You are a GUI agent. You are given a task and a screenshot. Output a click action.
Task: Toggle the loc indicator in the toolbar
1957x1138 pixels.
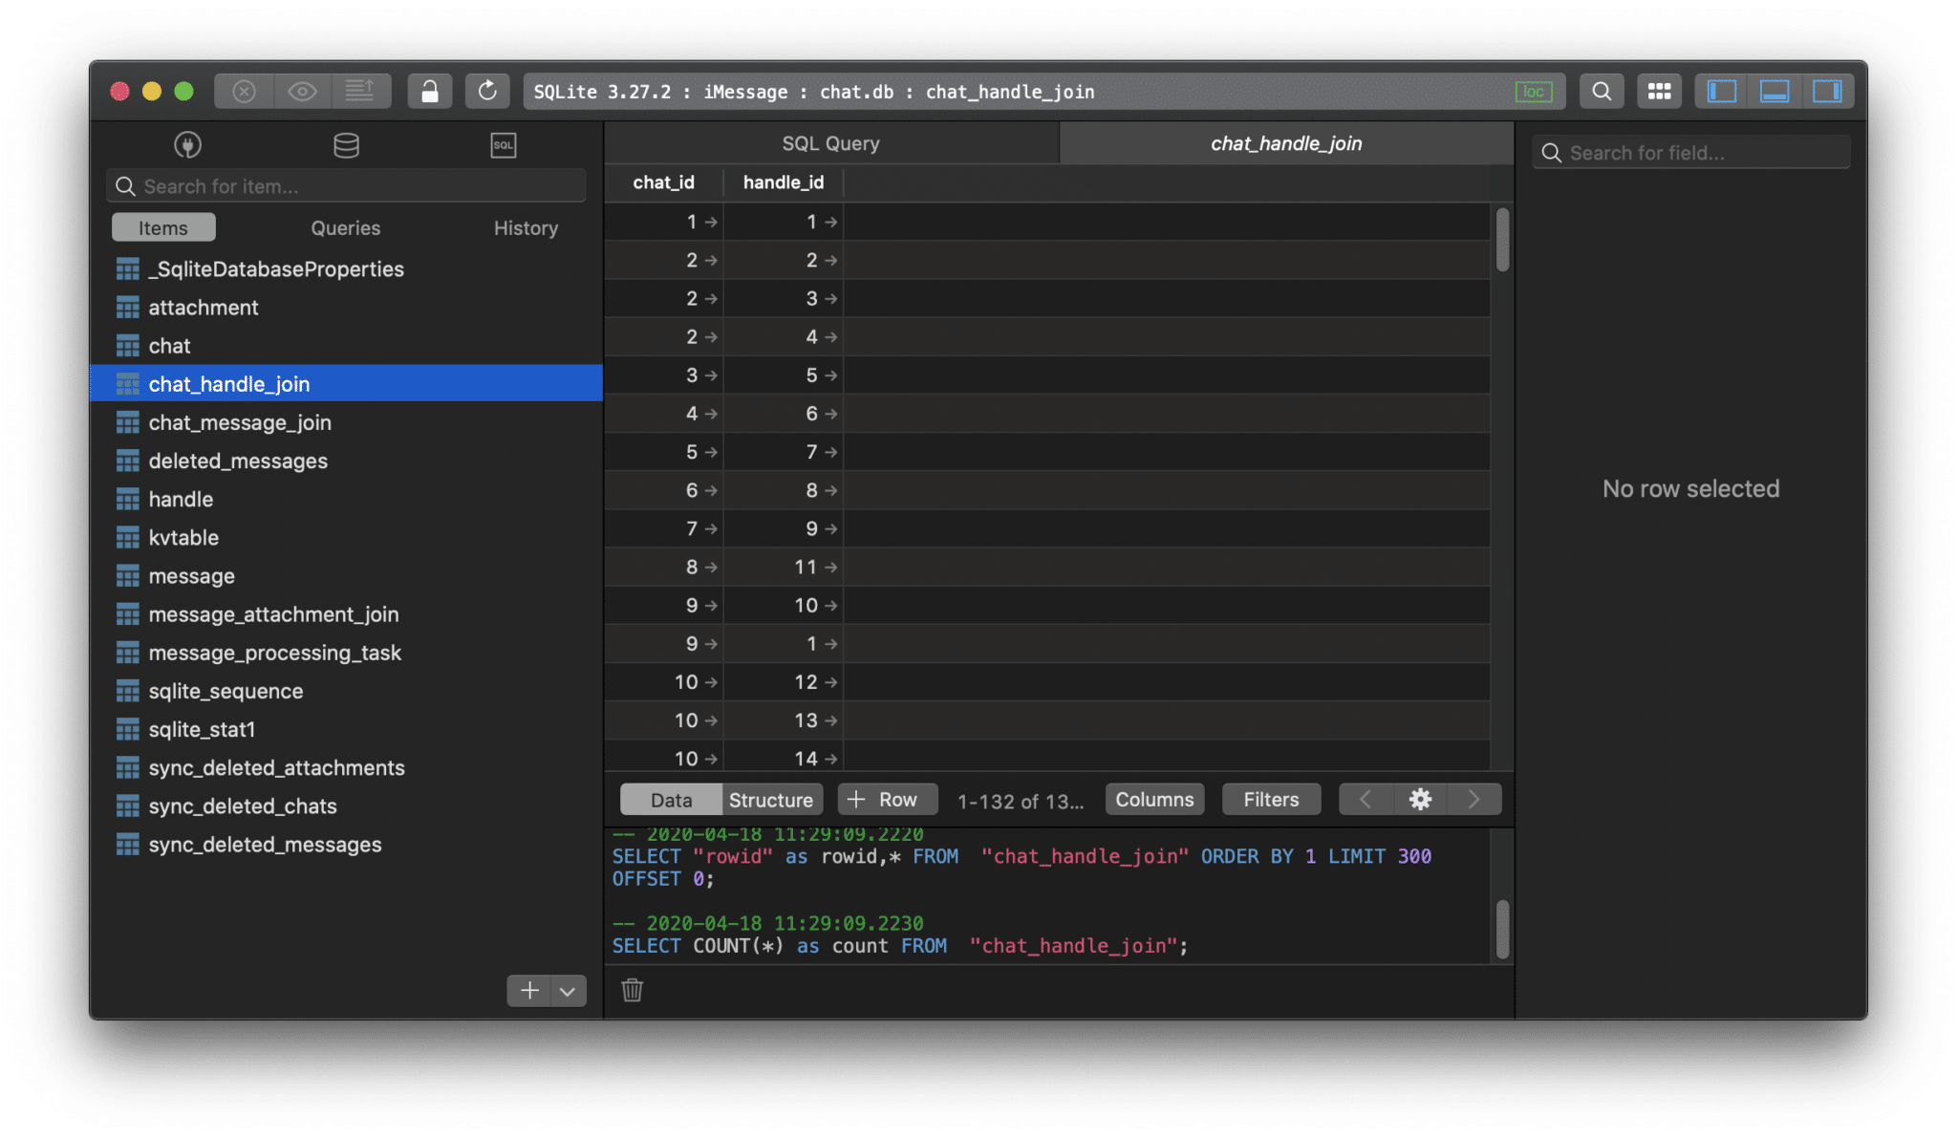point(1534,91)
